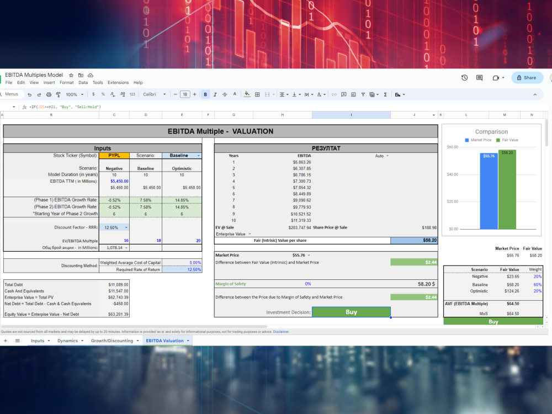Toggle bold formatting
Screen dimensions: 552x414
point(205,94)
